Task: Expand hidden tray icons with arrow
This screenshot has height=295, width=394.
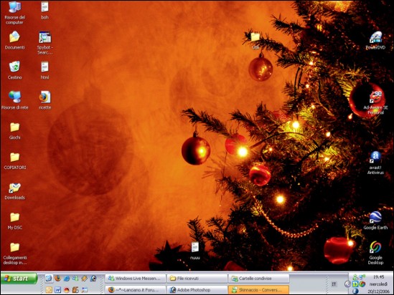Action: pyautogui.click(x=347, y=284)
